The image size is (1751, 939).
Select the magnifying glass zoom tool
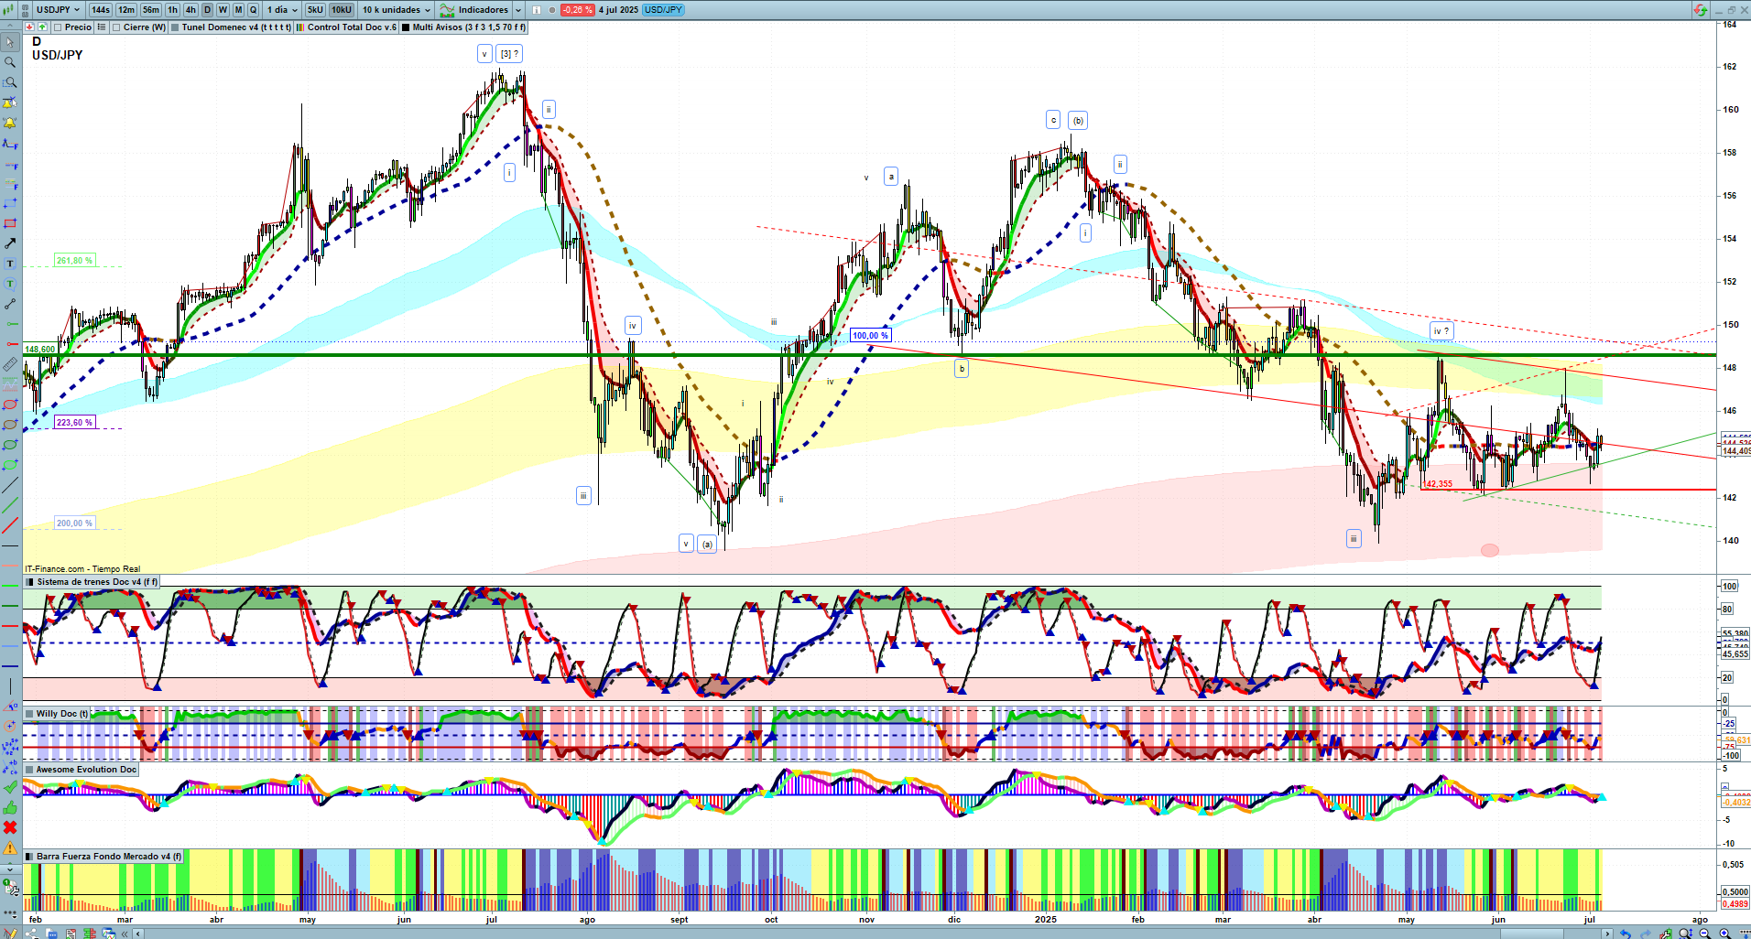coord(10,62)
